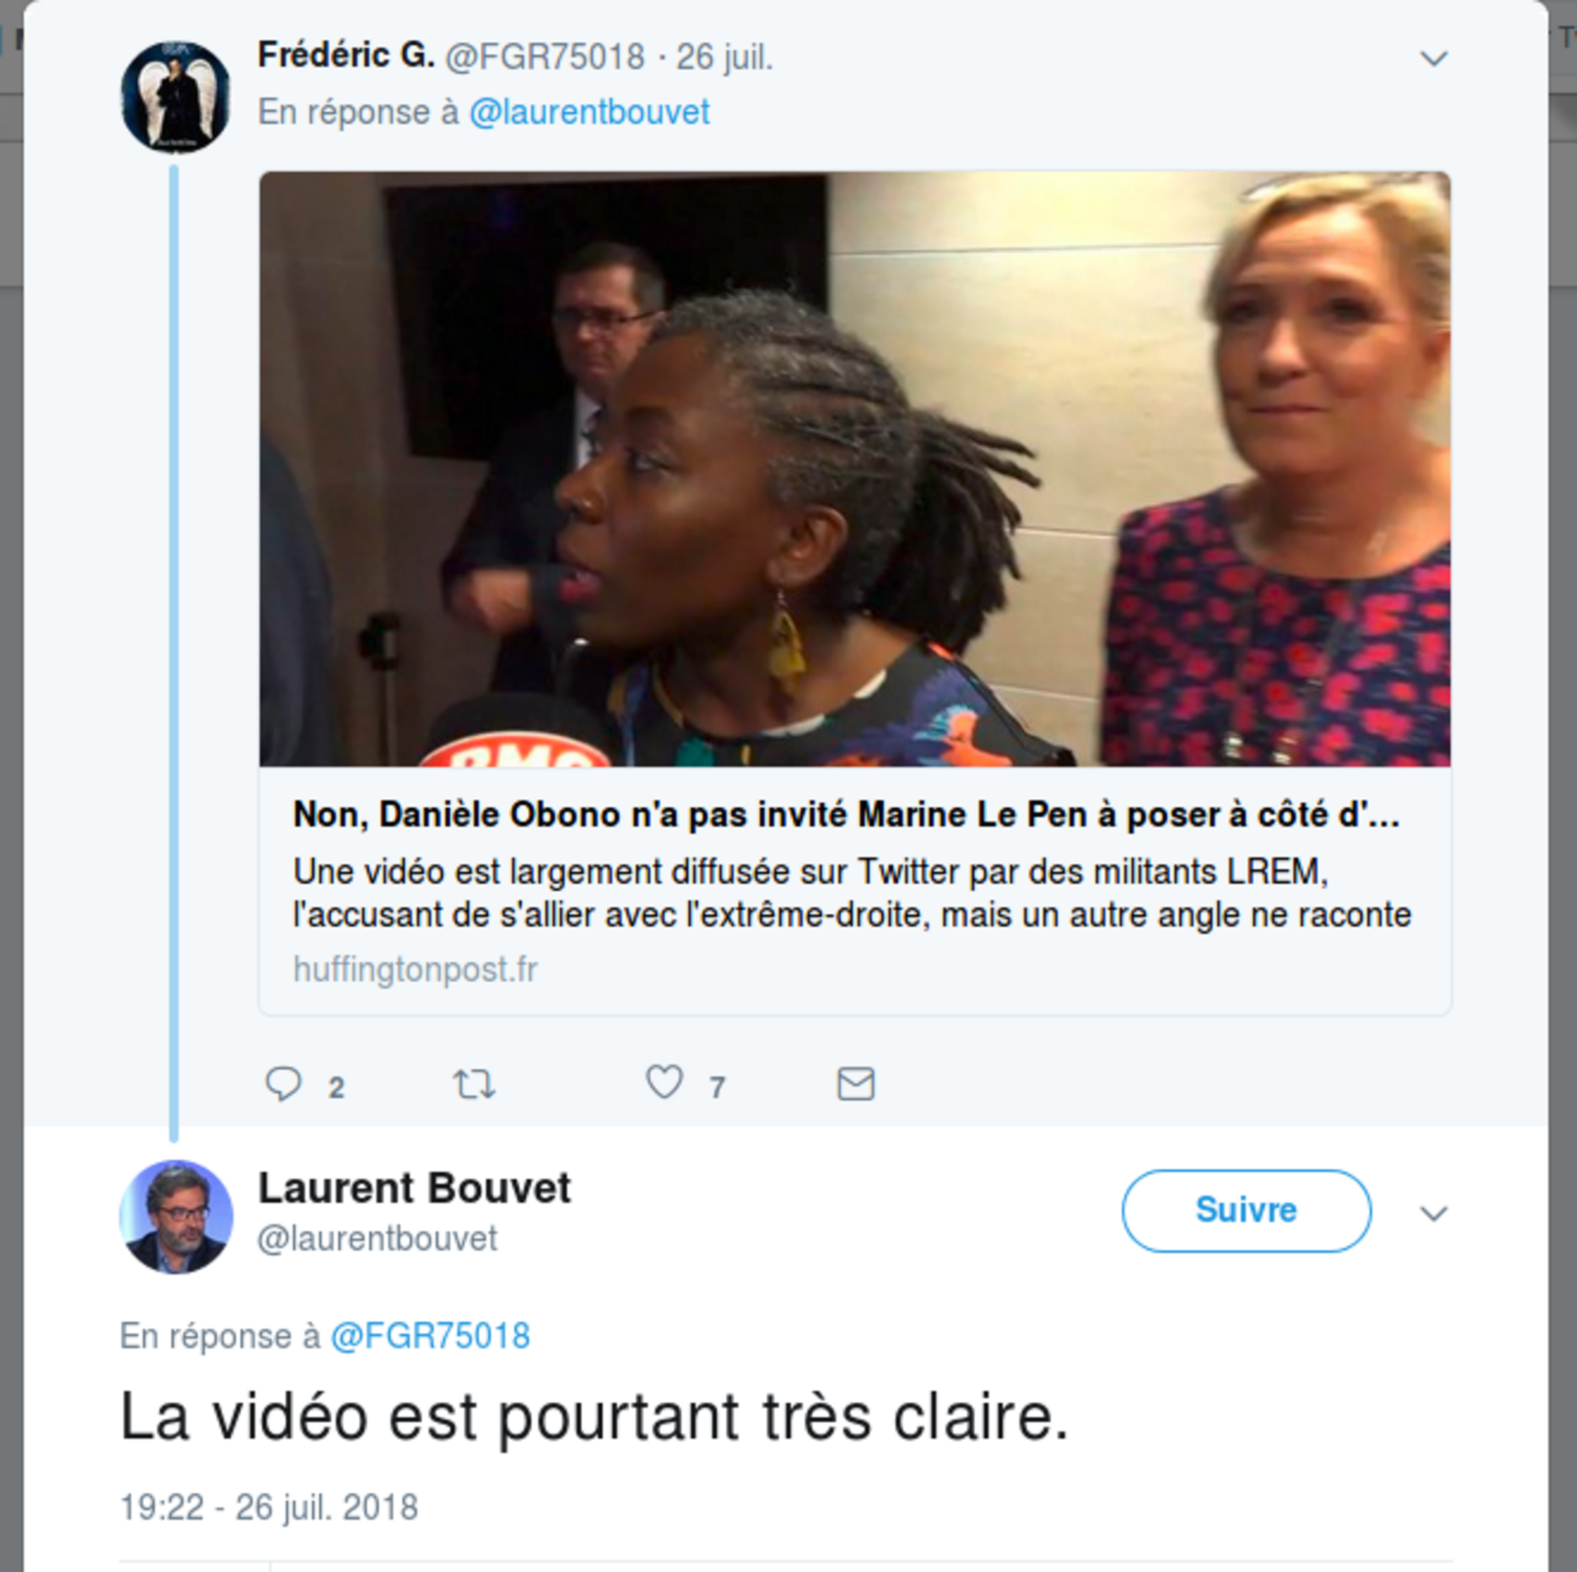The image size is (1577, 1572).
Task: Open the huffingtonpost.fr domain link
Action: coord(414,970)
